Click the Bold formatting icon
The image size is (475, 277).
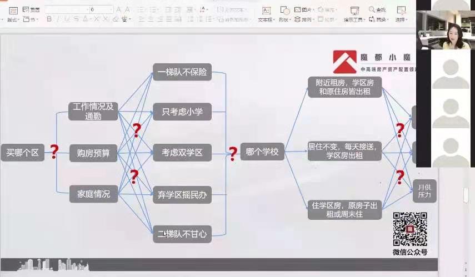pyautogui.click(x=49, y=19)
